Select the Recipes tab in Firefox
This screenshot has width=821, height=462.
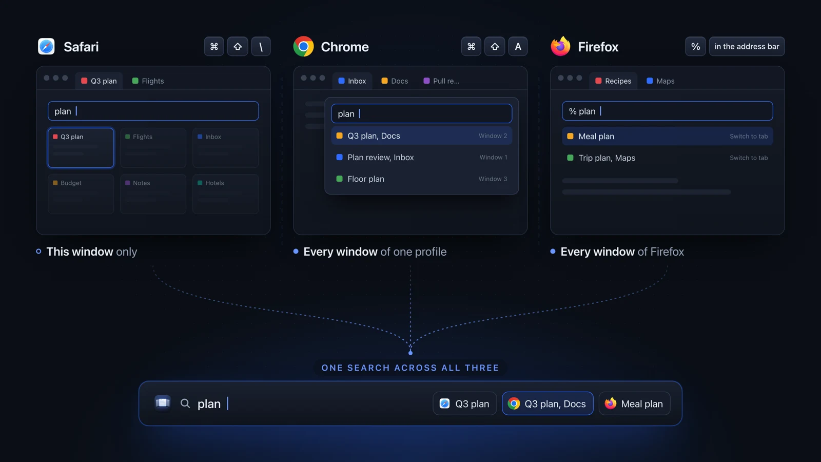(613, 81)
